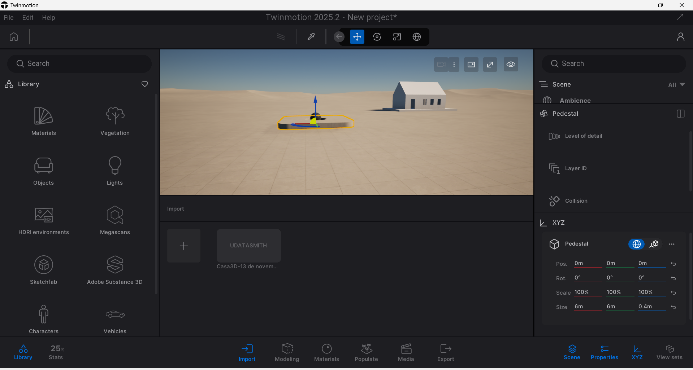Screen dimensions: 693x370
Task: Reset the Pedestal position values
Action: point(673,264)
